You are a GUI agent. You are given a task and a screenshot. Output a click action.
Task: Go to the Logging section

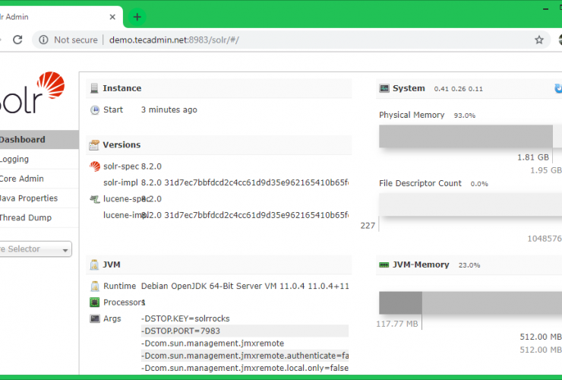[15, 160]
